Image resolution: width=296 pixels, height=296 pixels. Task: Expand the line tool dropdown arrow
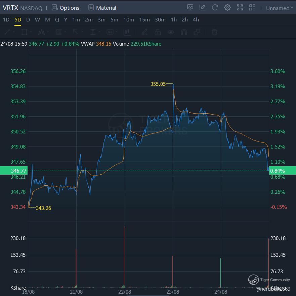coord(14,32)
